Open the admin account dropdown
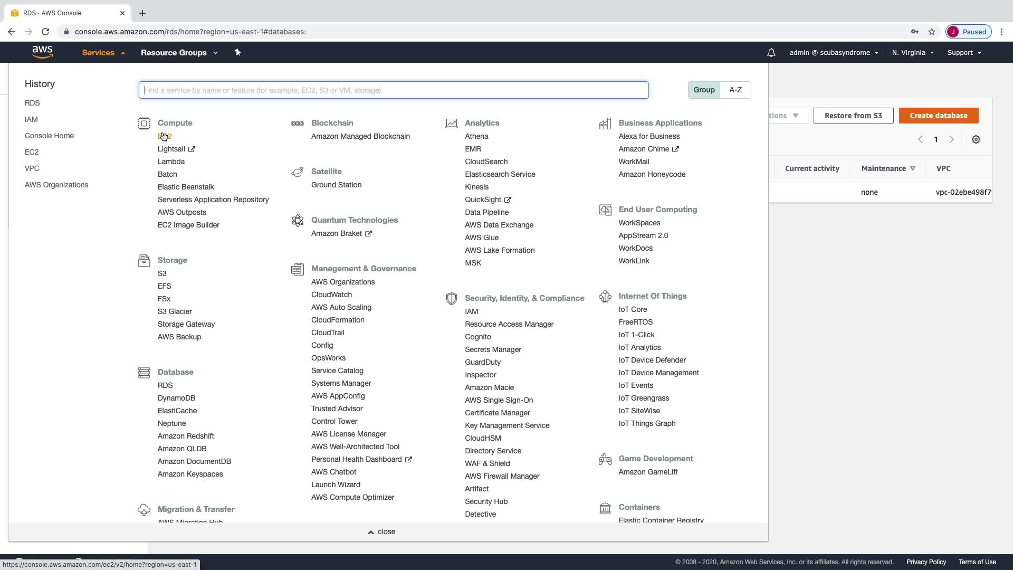Image resolution: width=1013 pixels, height=570 pixels. 834,53
